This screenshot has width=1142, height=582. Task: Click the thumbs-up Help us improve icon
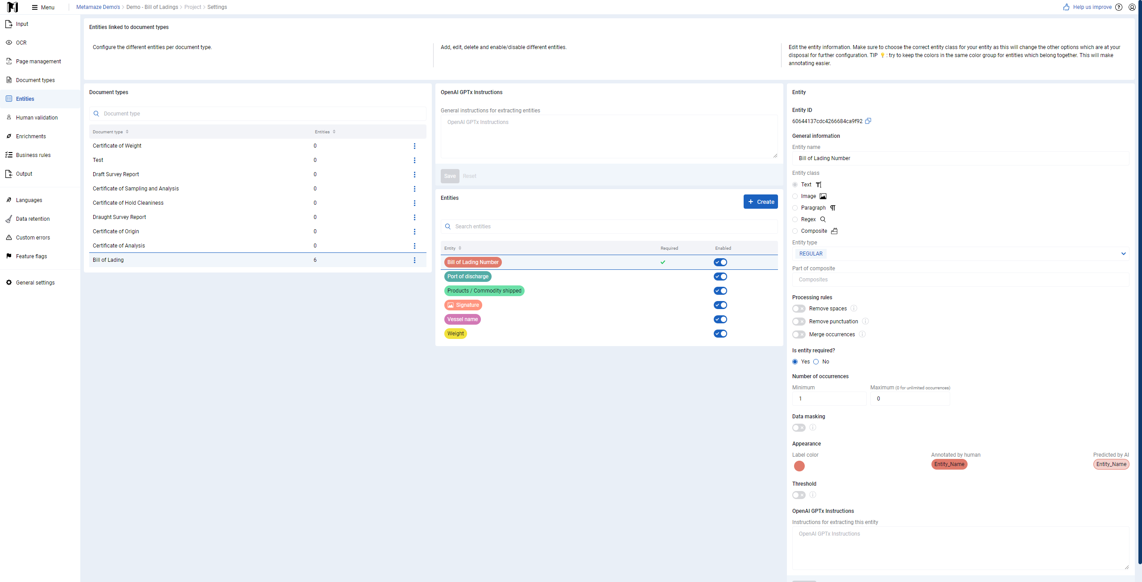1066,7
